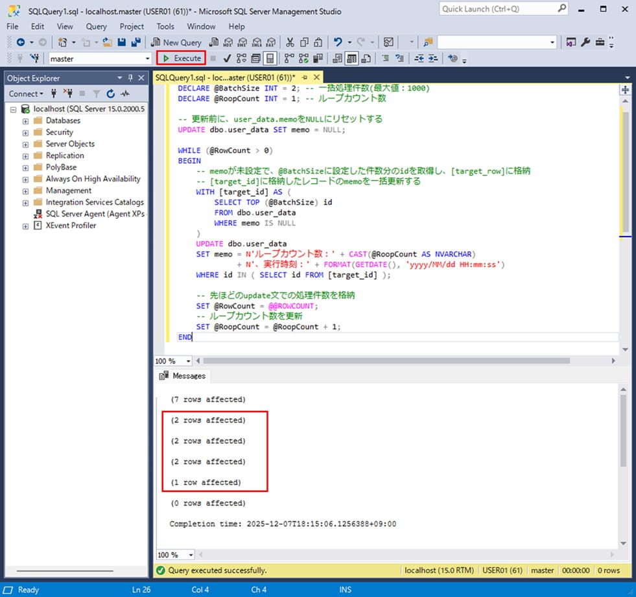Toggle auto-hide pin on Object Explorer

click(130, 78)
